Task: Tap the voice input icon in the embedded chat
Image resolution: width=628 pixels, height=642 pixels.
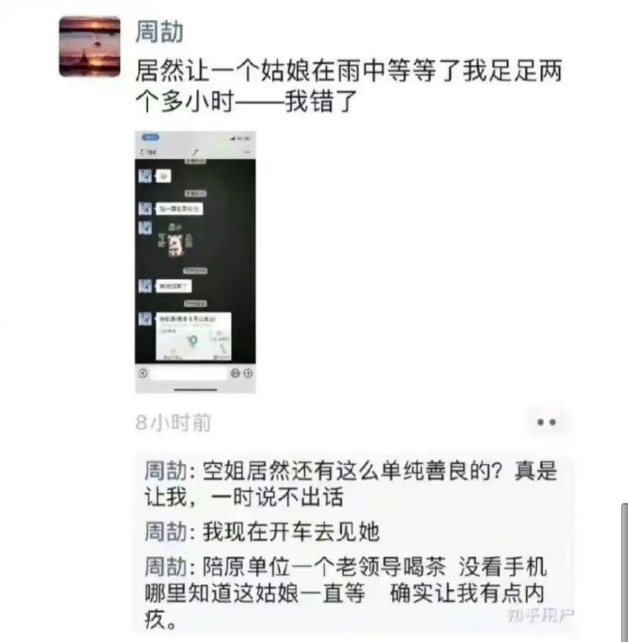Action: click(142, 373)
